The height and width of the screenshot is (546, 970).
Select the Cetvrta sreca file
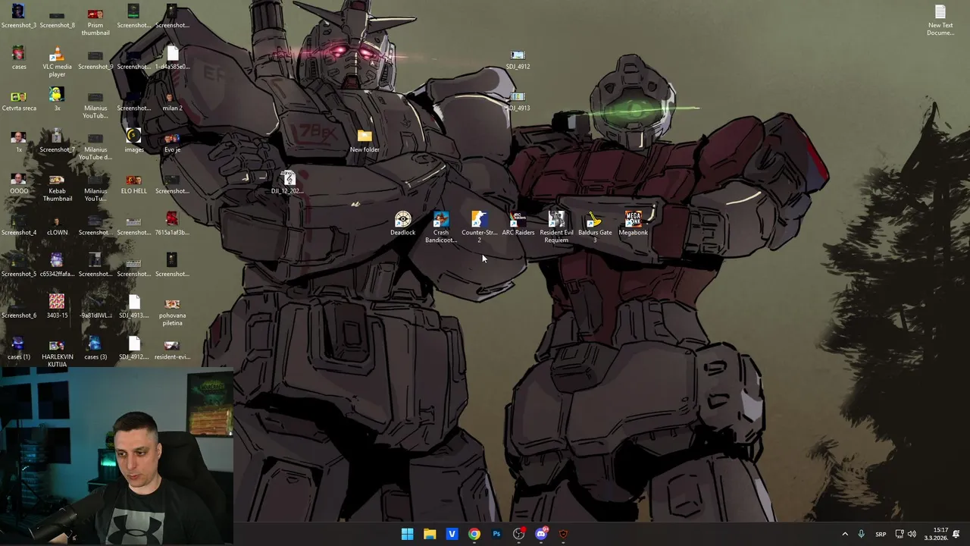pyautogui.click(x=18, y=100)
